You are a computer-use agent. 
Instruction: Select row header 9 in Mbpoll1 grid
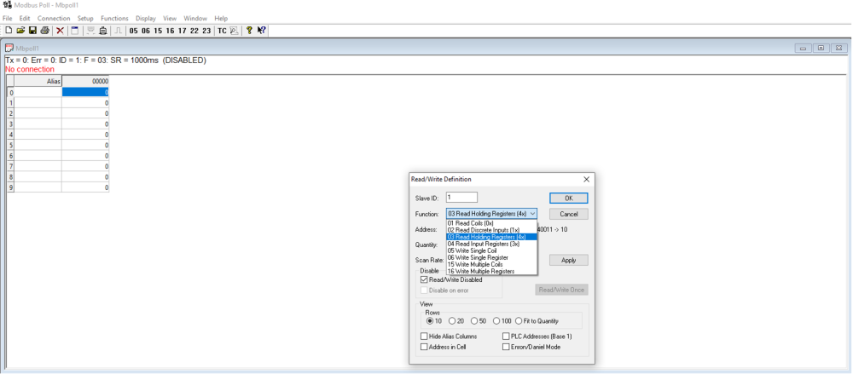[10, 187]
